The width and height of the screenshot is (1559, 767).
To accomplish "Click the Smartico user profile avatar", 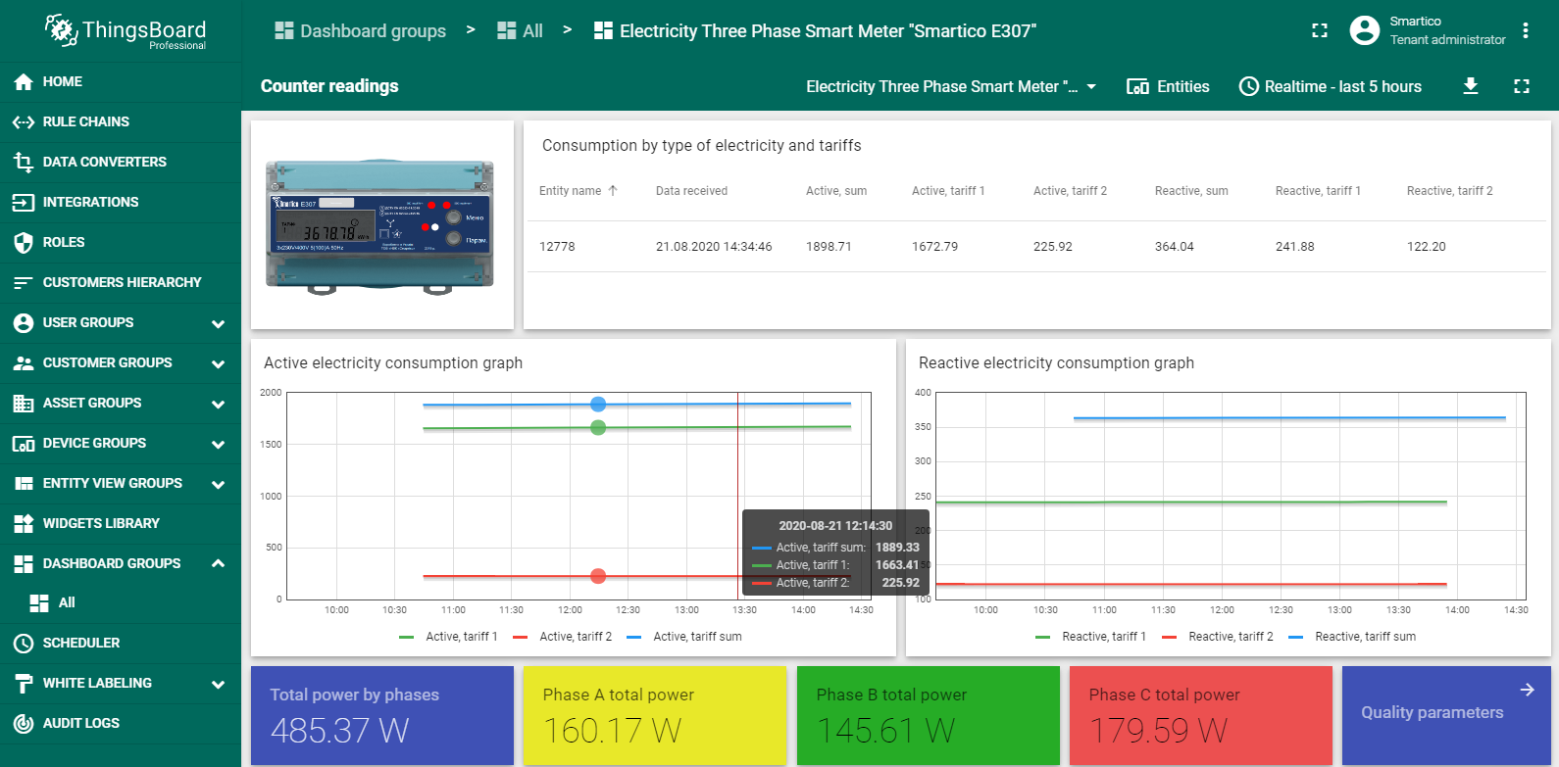I will click(x=1364, y=31).
